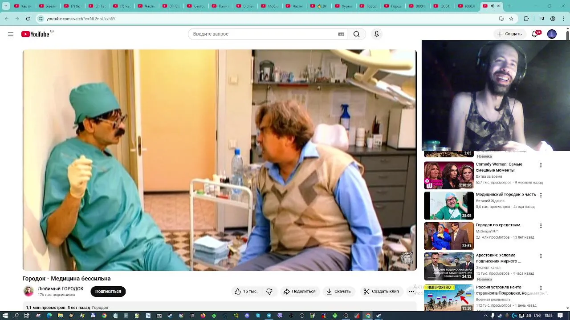This screenshot has height=320, width=570.
Task: Open the media control icon in toolbar
Action: click(x=542, y=19)
